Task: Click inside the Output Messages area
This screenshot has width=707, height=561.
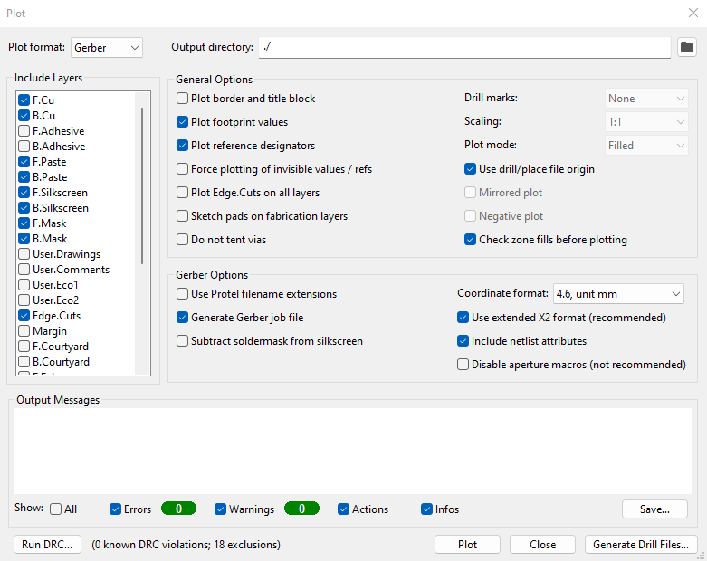Action: point(353,451)
